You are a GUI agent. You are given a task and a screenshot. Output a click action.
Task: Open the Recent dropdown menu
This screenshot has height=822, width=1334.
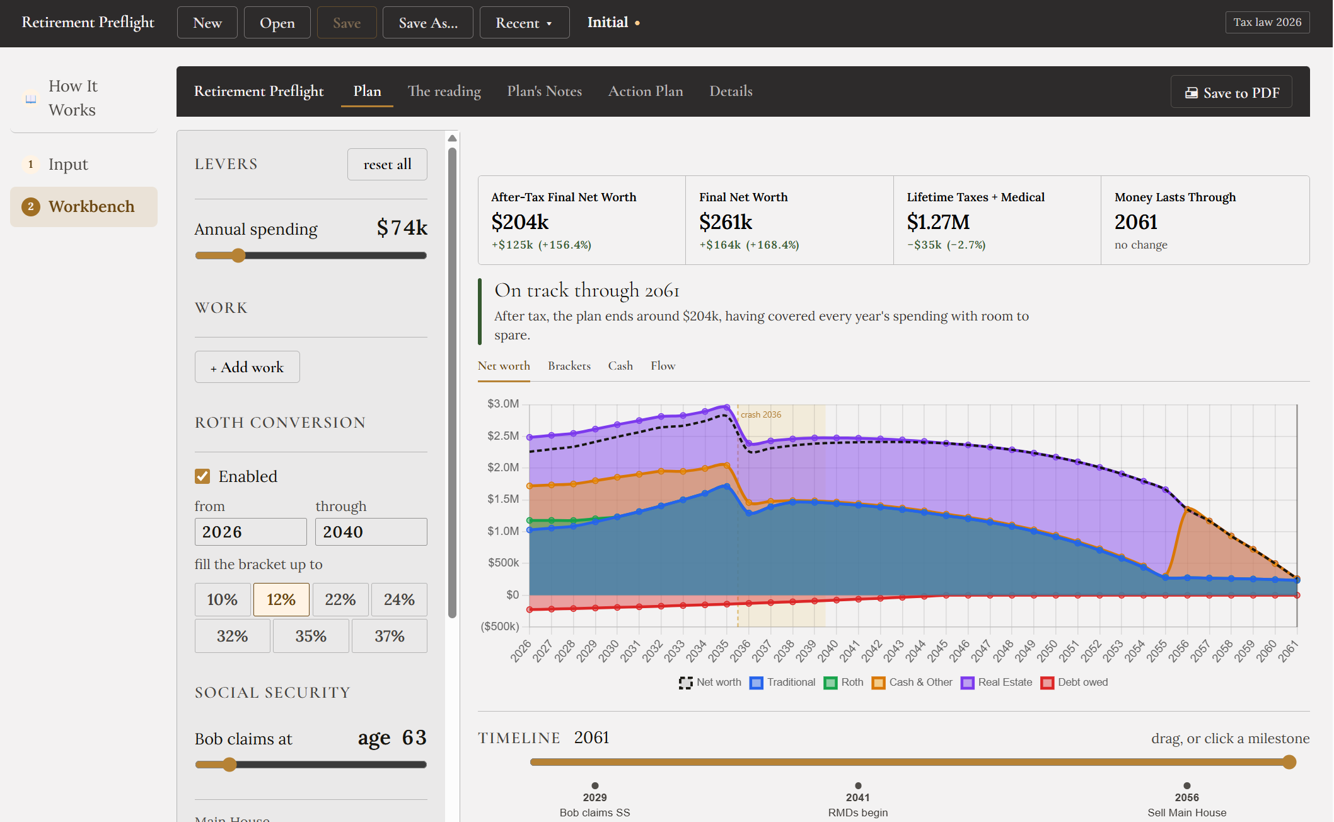click(525, 23)
